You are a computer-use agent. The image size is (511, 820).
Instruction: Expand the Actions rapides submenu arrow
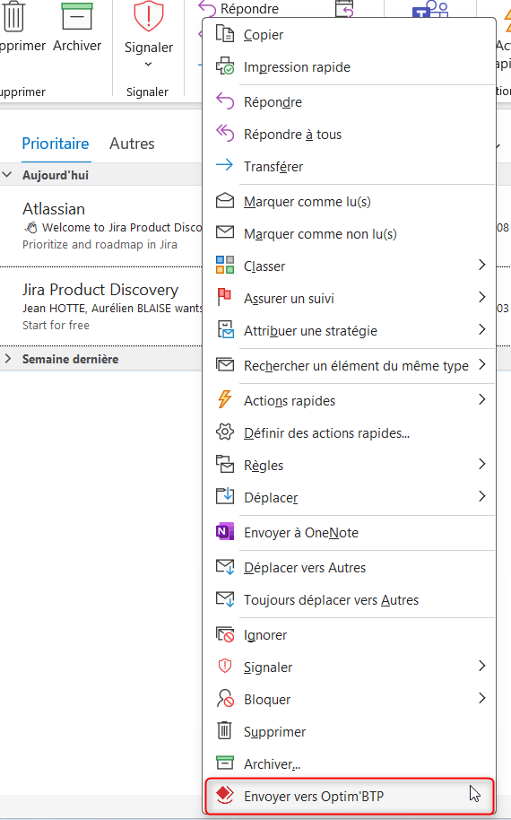tap(481, 399)
